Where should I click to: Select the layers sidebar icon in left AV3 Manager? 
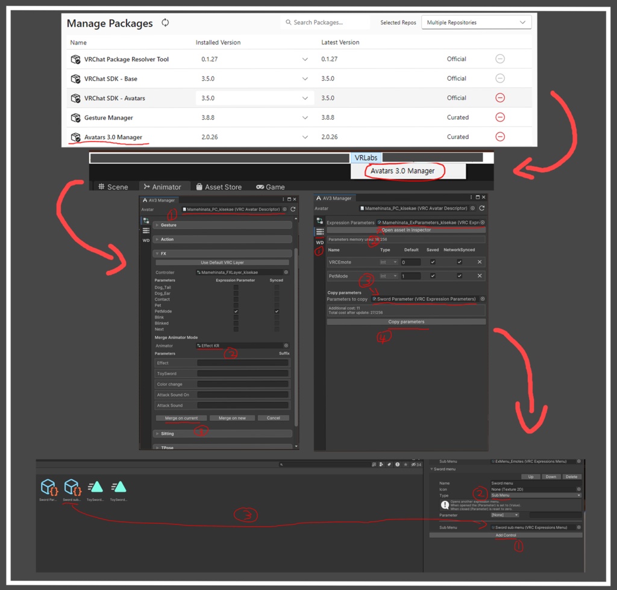(x=146, y=220)
